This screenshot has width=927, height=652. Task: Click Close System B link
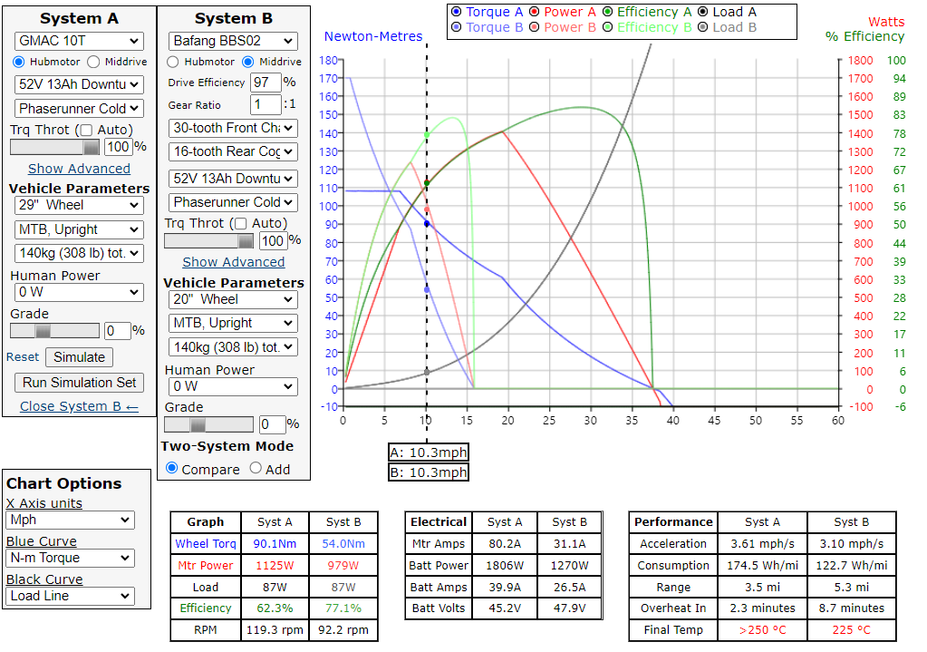click(x=79, y=406)
